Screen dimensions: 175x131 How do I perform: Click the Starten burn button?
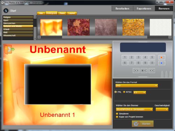pyautogui.click(x=143, y=124)
